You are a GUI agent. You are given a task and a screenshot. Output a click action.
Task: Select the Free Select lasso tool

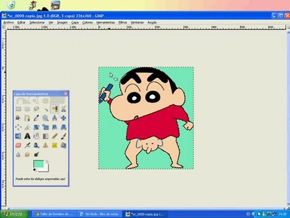[x=36, y=109]
